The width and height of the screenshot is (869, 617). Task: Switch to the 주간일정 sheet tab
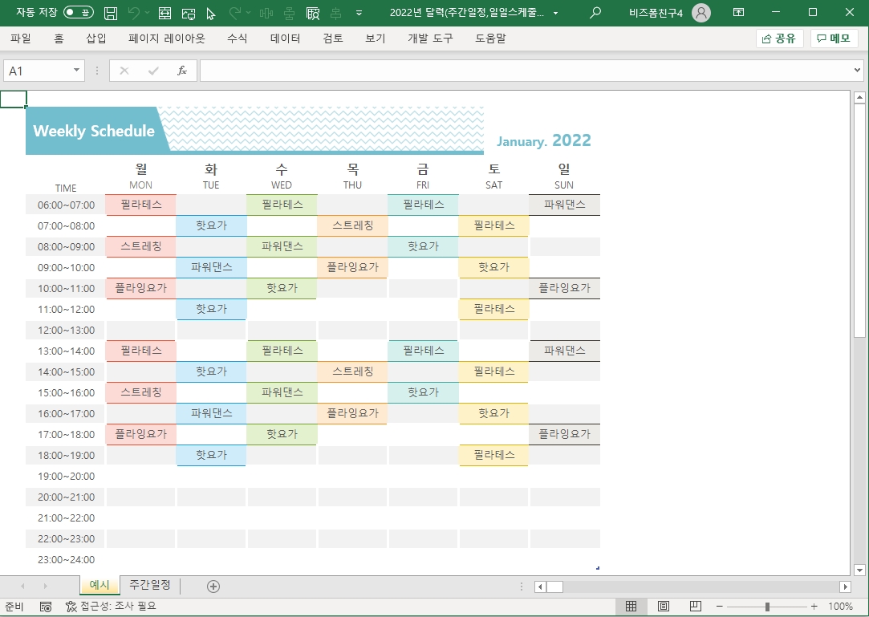pos(150,585)
